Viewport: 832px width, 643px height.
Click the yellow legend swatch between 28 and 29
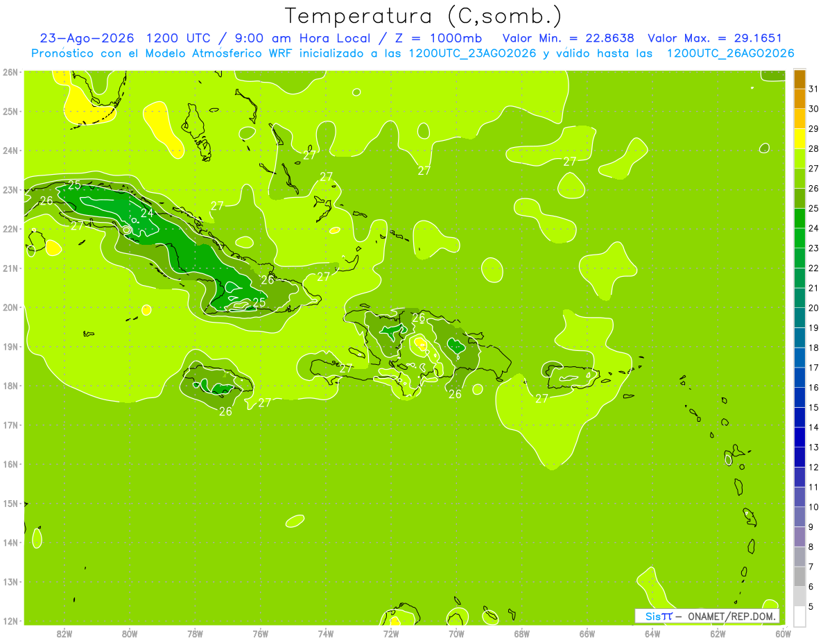(x=799, y=138)
